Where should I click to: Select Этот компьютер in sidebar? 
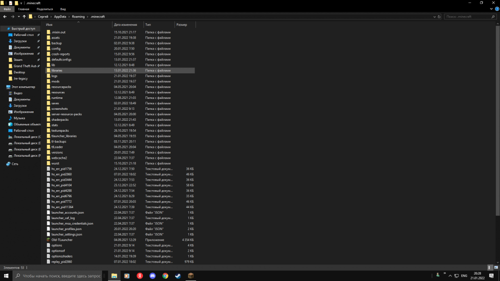pos(23,87)
